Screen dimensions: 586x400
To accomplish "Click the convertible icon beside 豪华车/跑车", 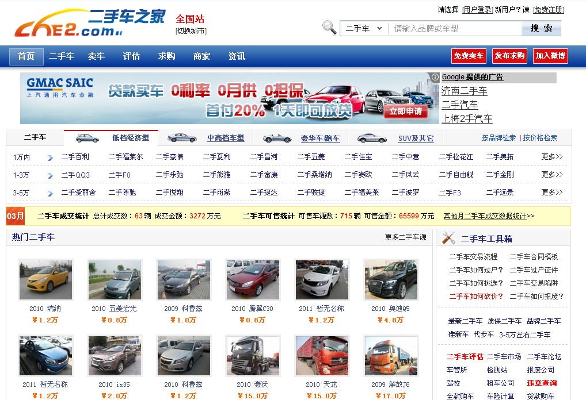I will [x=277, y=139].
